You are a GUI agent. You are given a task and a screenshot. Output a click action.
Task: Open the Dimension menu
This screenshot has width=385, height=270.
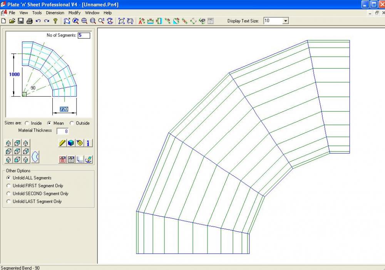(x=55, y=13)
